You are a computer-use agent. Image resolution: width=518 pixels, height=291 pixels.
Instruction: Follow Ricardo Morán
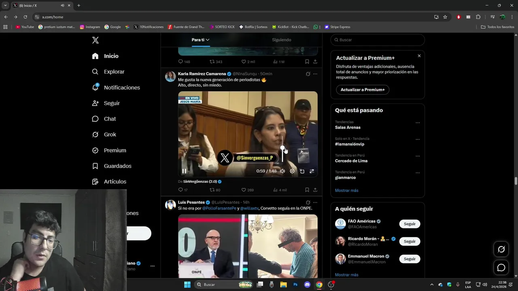[x=410, y=241]
